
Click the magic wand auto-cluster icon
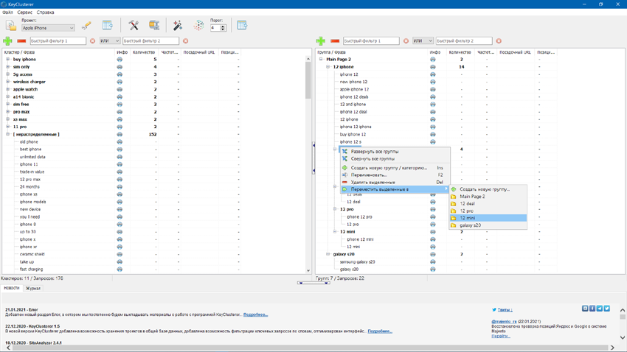(178, 26)
